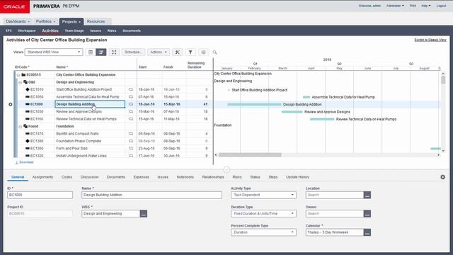Collapse the details panel chevron
This screenshot has width=453, height=255.
[x=226, y=169]
